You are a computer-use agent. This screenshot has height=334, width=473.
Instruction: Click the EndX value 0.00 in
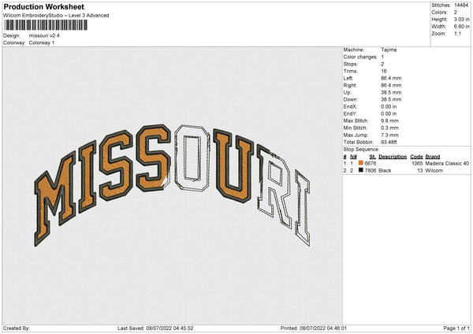click(389, 106)
